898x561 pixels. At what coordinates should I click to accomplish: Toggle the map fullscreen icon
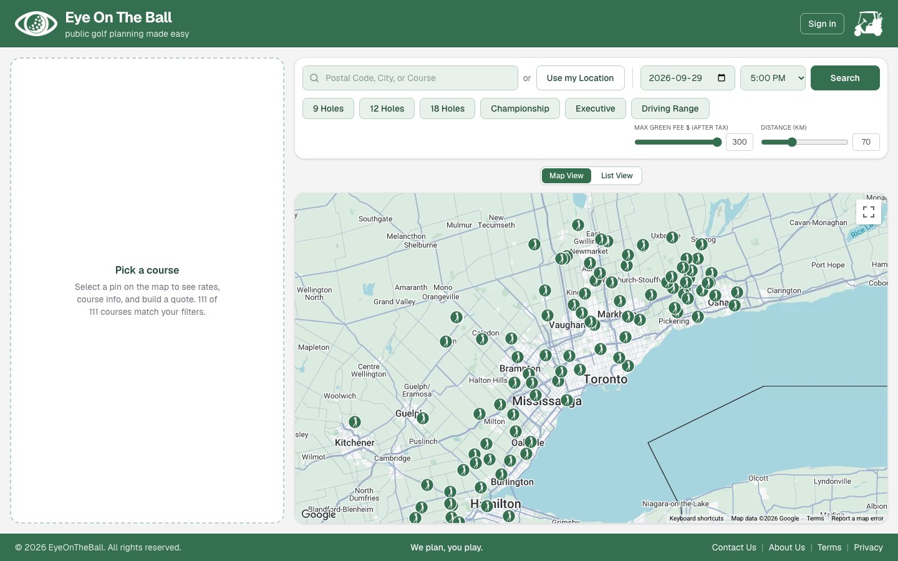click(869, 212)
